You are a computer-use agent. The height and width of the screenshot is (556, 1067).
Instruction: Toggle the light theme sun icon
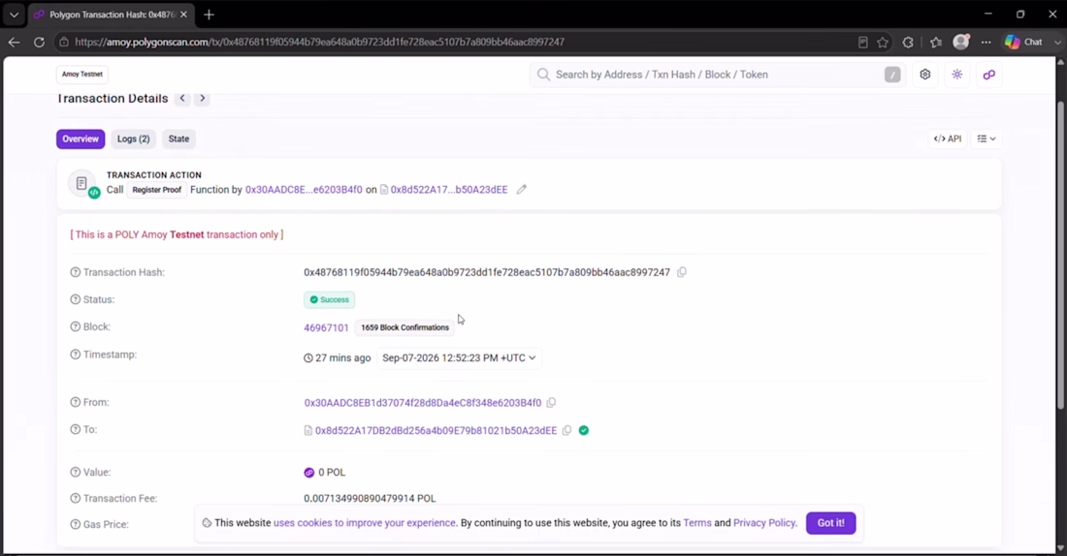coord(956,75)
